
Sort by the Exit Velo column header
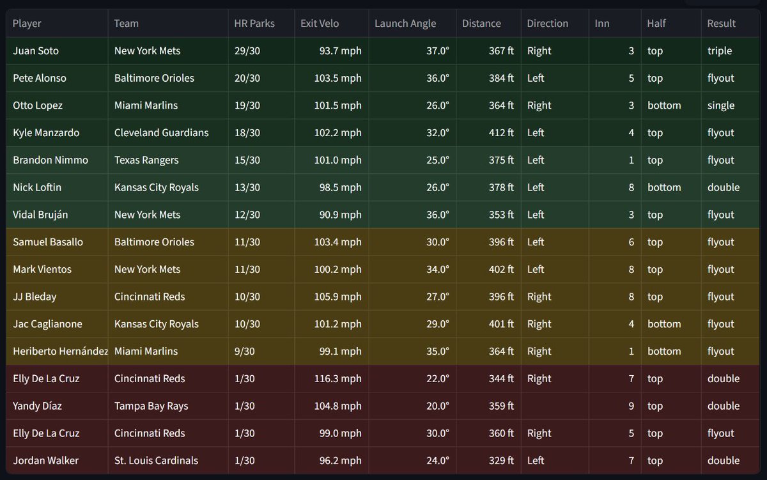pyautogui.click(x=331, y=23)
